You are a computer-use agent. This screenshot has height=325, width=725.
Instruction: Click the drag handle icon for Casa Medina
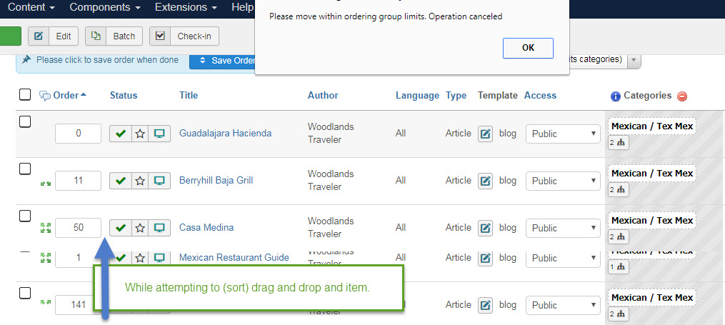coord(46,228)
